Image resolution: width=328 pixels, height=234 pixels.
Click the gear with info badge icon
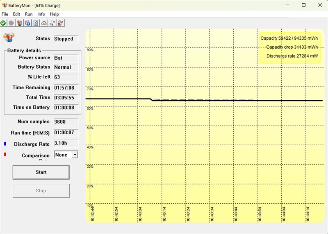(x=27, y=23)
